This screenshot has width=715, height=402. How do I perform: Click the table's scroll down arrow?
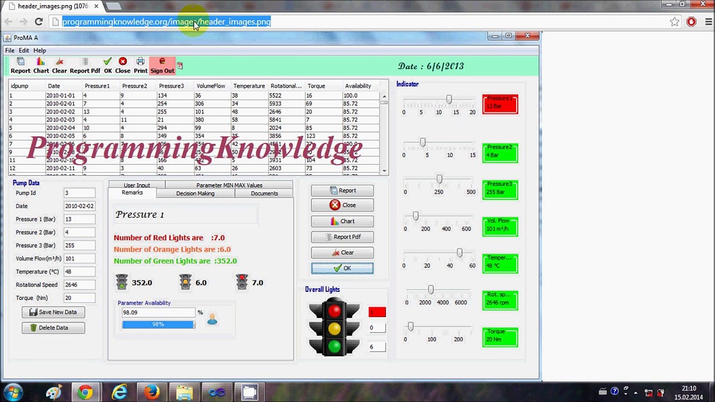pyautogui.click(x=384, y=171)
